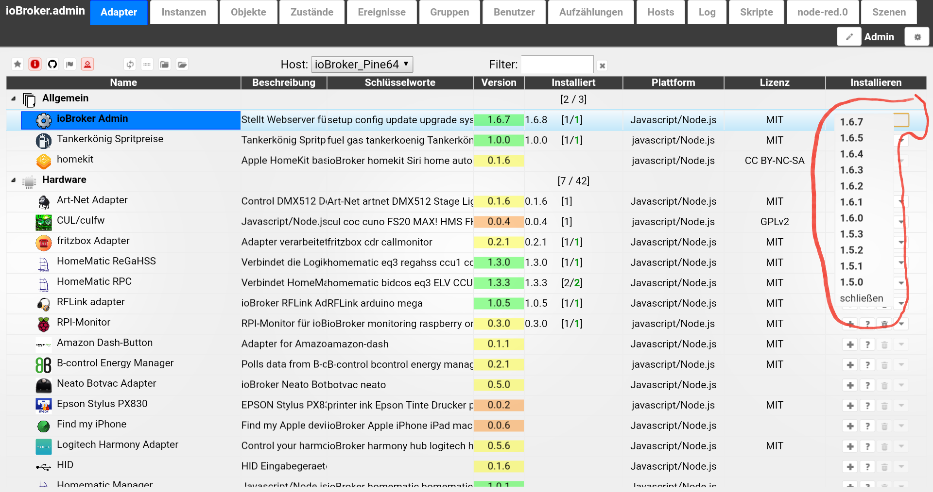Viewport: 933px width, 492px height.
Task: Click plus to install HID adapter
Action: pos(850,467)
